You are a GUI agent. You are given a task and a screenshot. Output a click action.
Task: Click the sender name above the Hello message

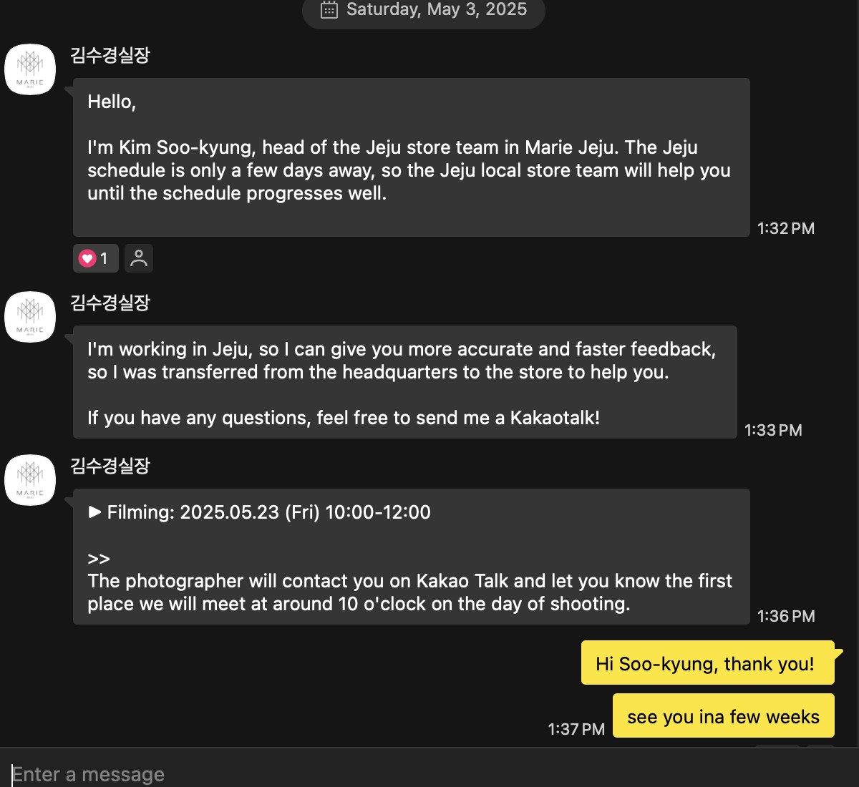[110, 55]
